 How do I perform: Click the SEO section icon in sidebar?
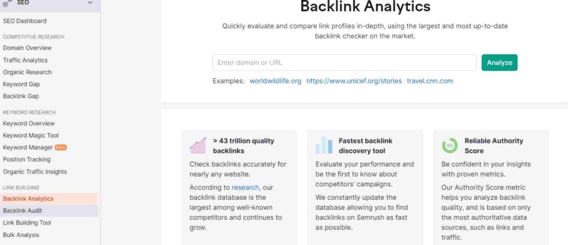pos(7,3)
